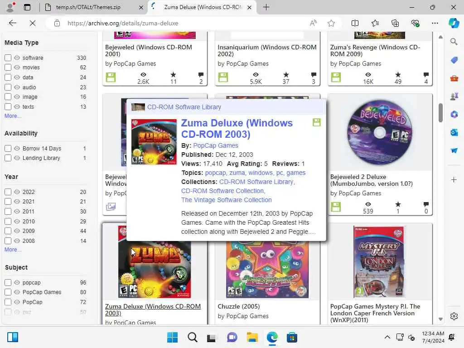This screenshot has height=348, width=464.
Task: Close the temp.sh Themes.zip tab
Action: 141,7
